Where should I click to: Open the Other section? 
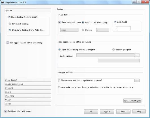tap(28, 100)
